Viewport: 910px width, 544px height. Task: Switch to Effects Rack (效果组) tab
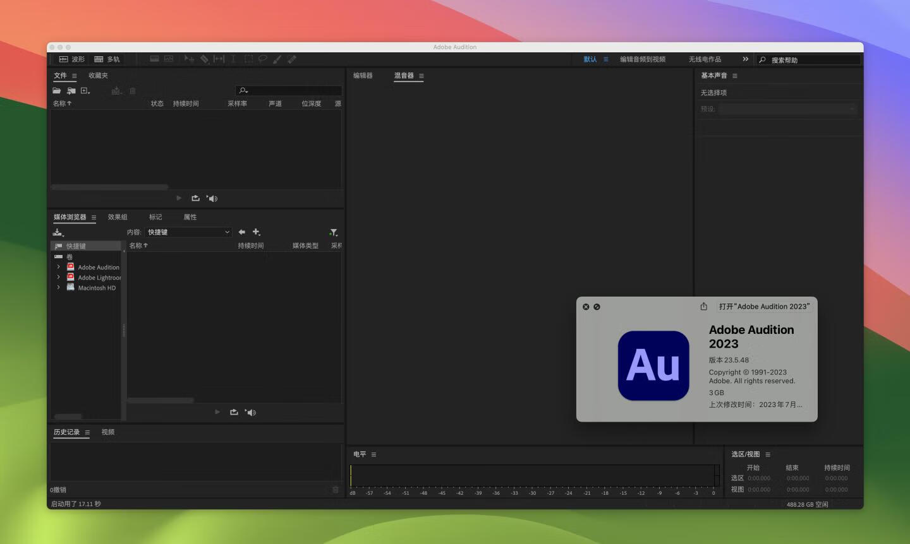pyautogui.click(x=118, y=217)
